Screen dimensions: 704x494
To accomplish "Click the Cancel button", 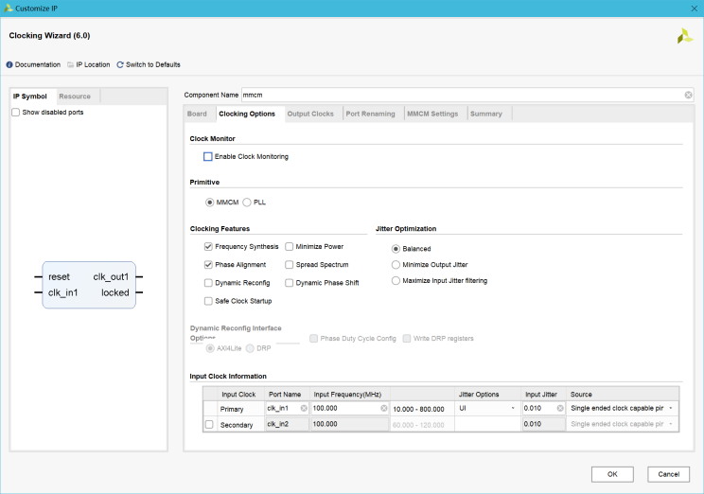I will click(x=668, y=474).
